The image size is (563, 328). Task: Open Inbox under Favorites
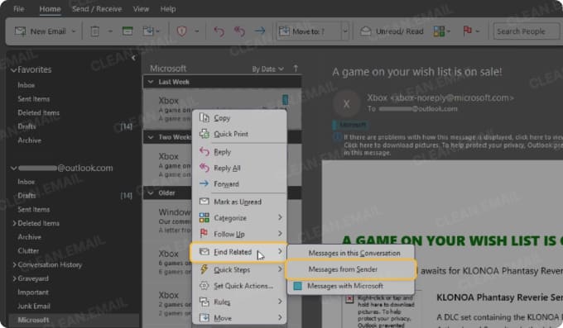click(x=26, y=85)
